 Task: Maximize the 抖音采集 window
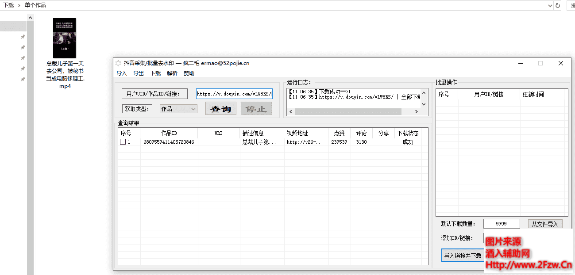pos(540,63)
